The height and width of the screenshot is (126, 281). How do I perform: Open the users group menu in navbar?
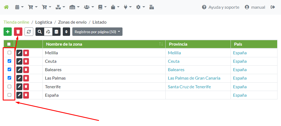click(x=89, y=7)
